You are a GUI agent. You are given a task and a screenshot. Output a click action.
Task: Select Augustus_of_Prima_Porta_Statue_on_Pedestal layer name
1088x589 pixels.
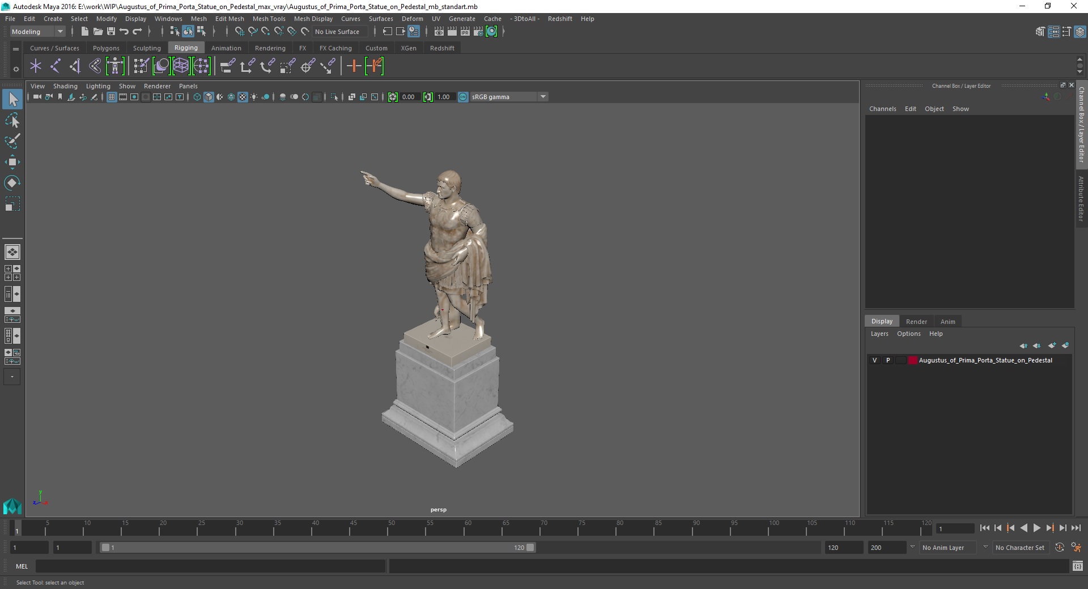point(985,360)
